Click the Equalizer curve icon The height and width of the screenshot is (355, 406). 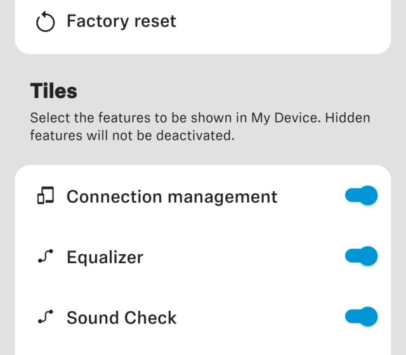click(46, 257)
